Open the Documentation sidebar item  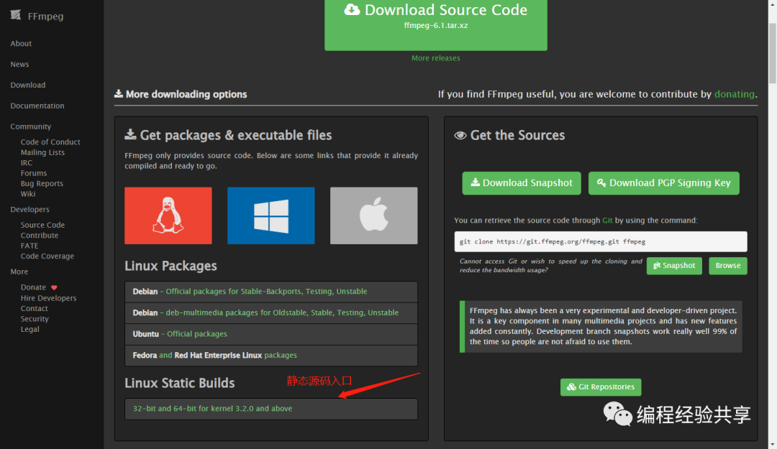tap(37, 106)
